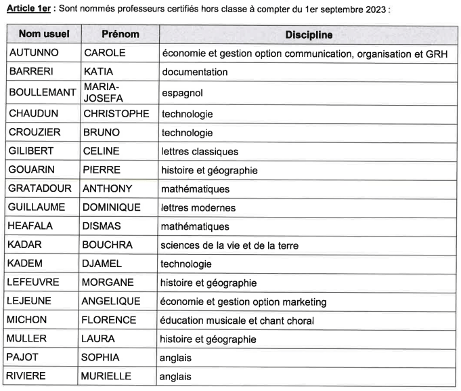The image size is (461, 391).
Task: Click "économie et gestion option marketing" cell
Action: (x=243, y=301)
